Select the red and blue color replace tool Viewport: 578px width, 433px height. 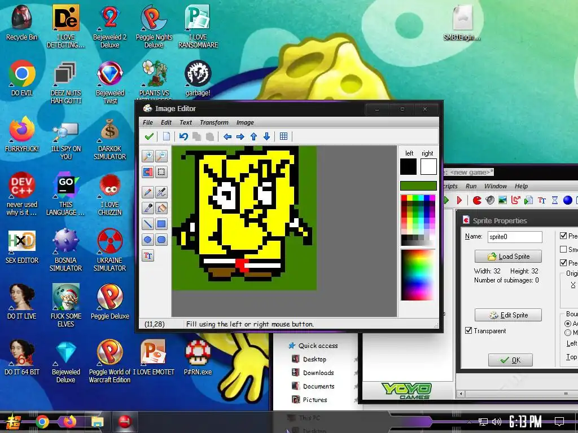(148, 172)
